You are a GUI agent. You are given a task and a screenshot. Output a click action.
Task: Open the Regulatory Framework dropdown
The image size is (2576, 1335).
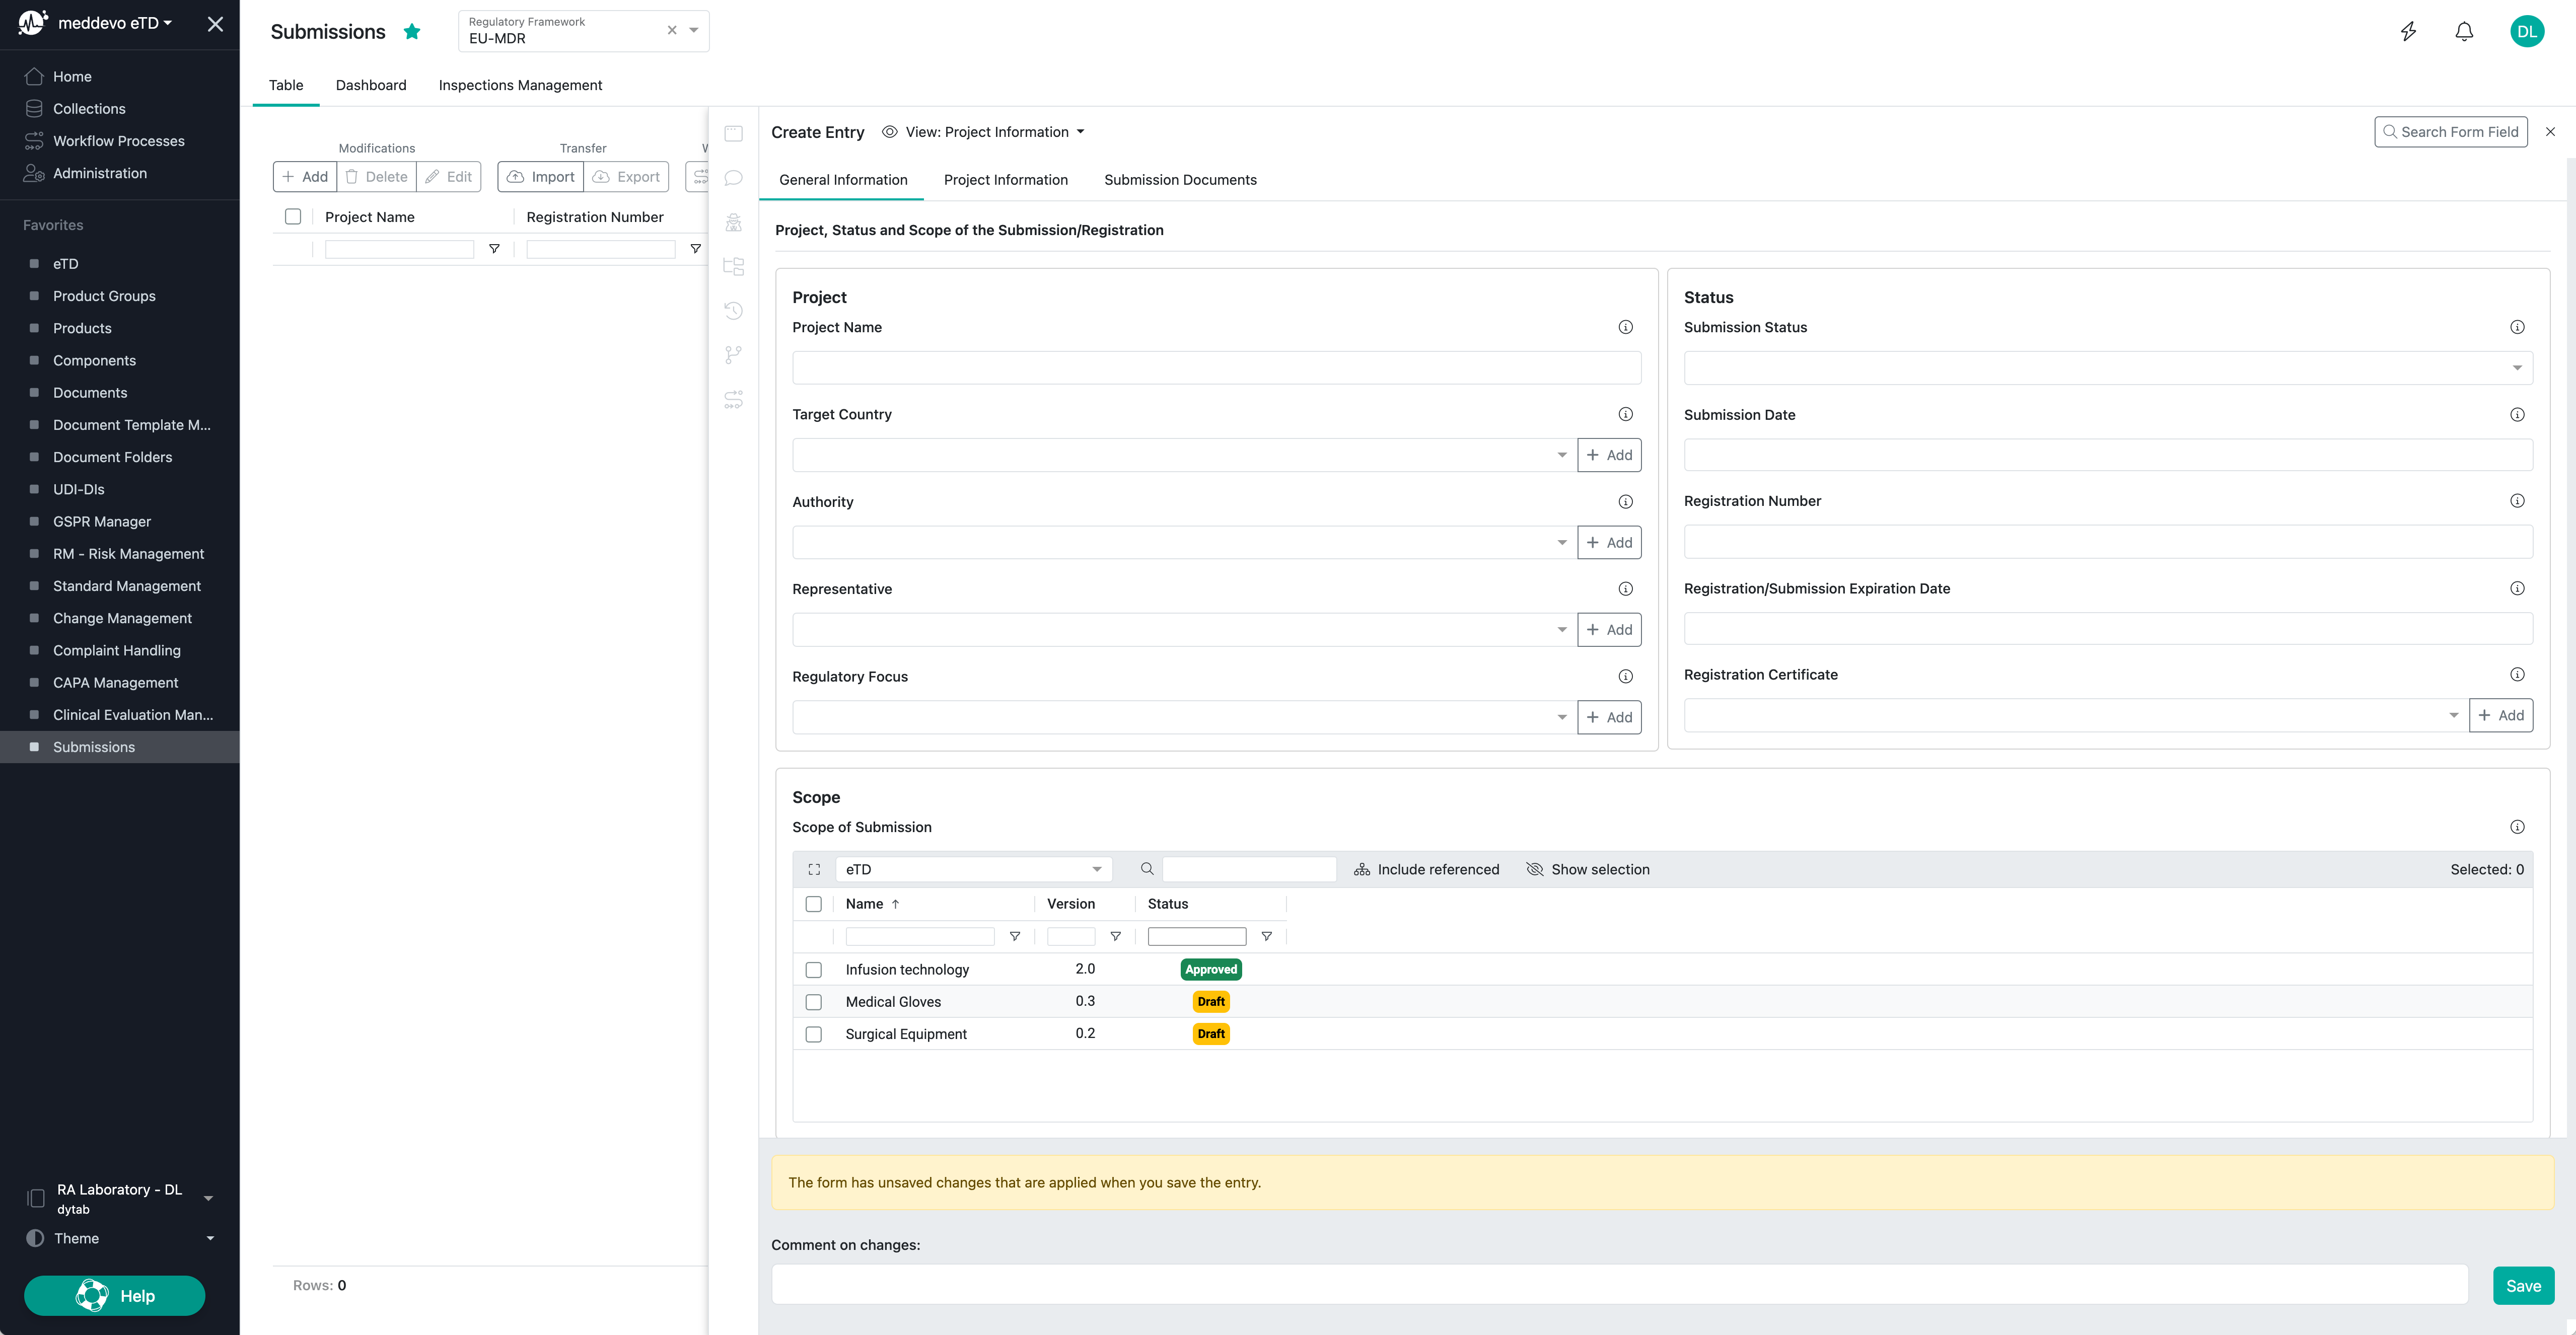pos(693,30)
